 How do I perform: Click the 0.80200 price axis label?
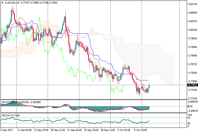tap(193, 30)
